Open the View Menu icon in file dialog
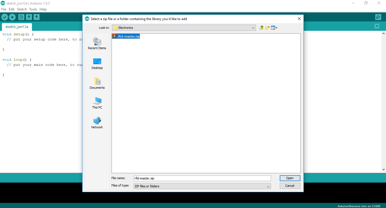The width and height of the screenshot is (386, 208). coord(274,28)
